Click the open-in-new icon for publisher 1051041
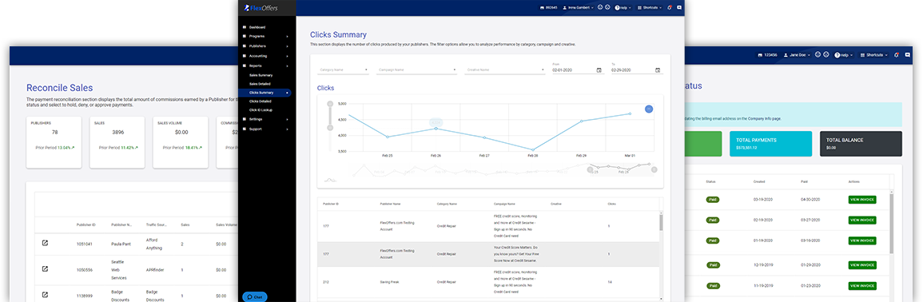The width and height of the screenshot is (923, 302). 45,243
